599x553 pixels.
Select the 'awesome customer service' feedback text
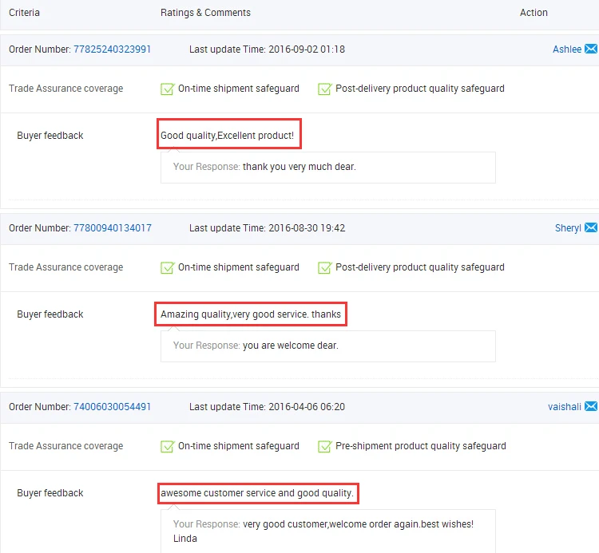(x=257, y=493)
